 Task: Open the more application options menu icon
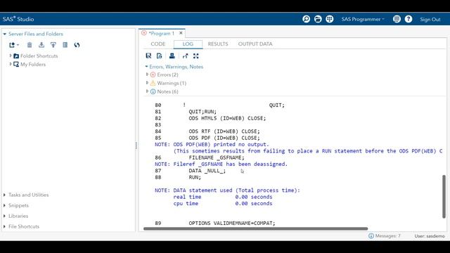[x=397, y=19]
